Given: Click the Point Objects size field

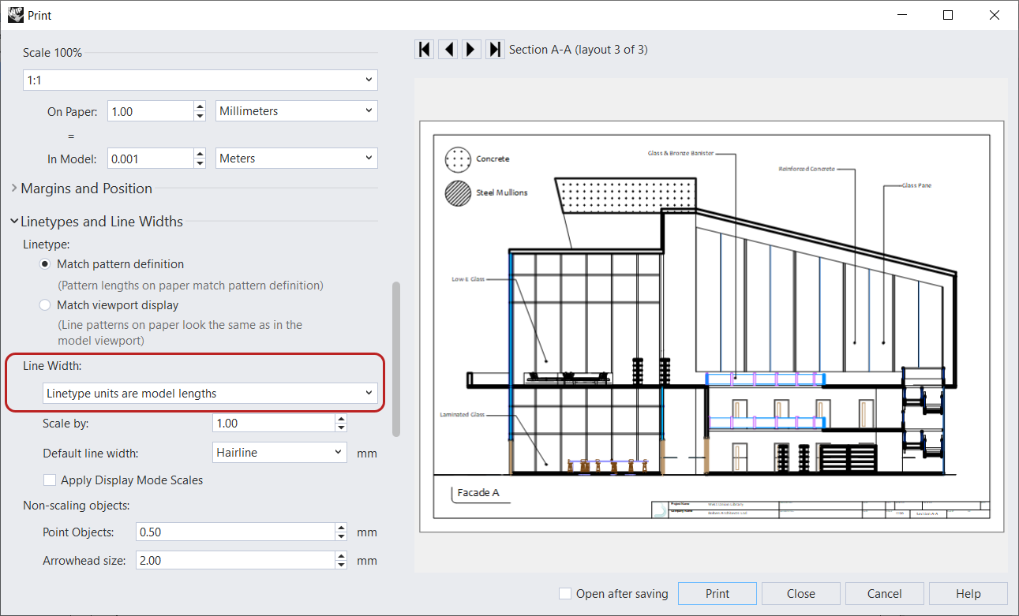Looking at the screenshot, I should click(x=234, y=532).
